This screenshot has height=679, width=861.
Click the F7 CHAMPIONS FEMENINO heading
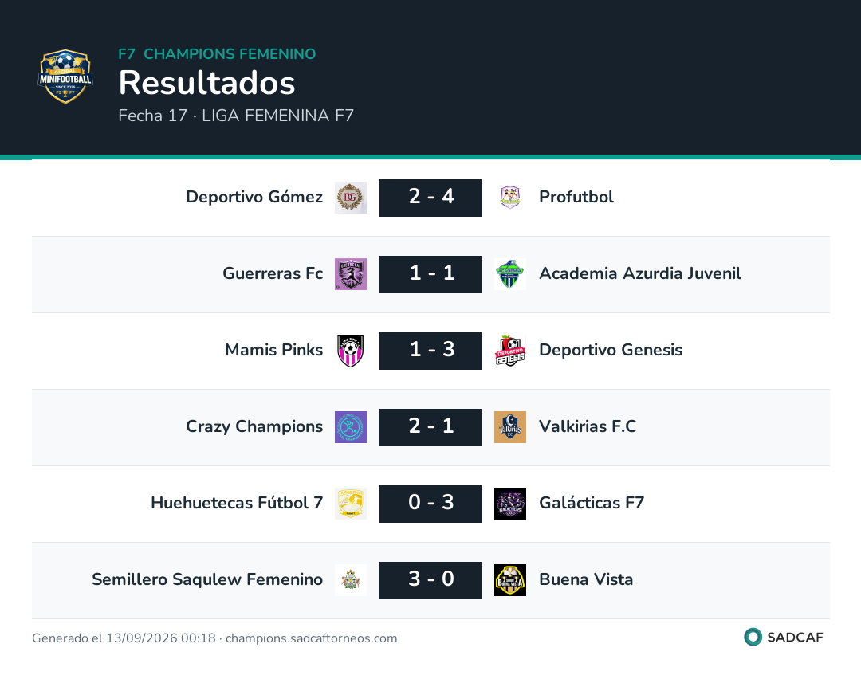coord(217,53)
